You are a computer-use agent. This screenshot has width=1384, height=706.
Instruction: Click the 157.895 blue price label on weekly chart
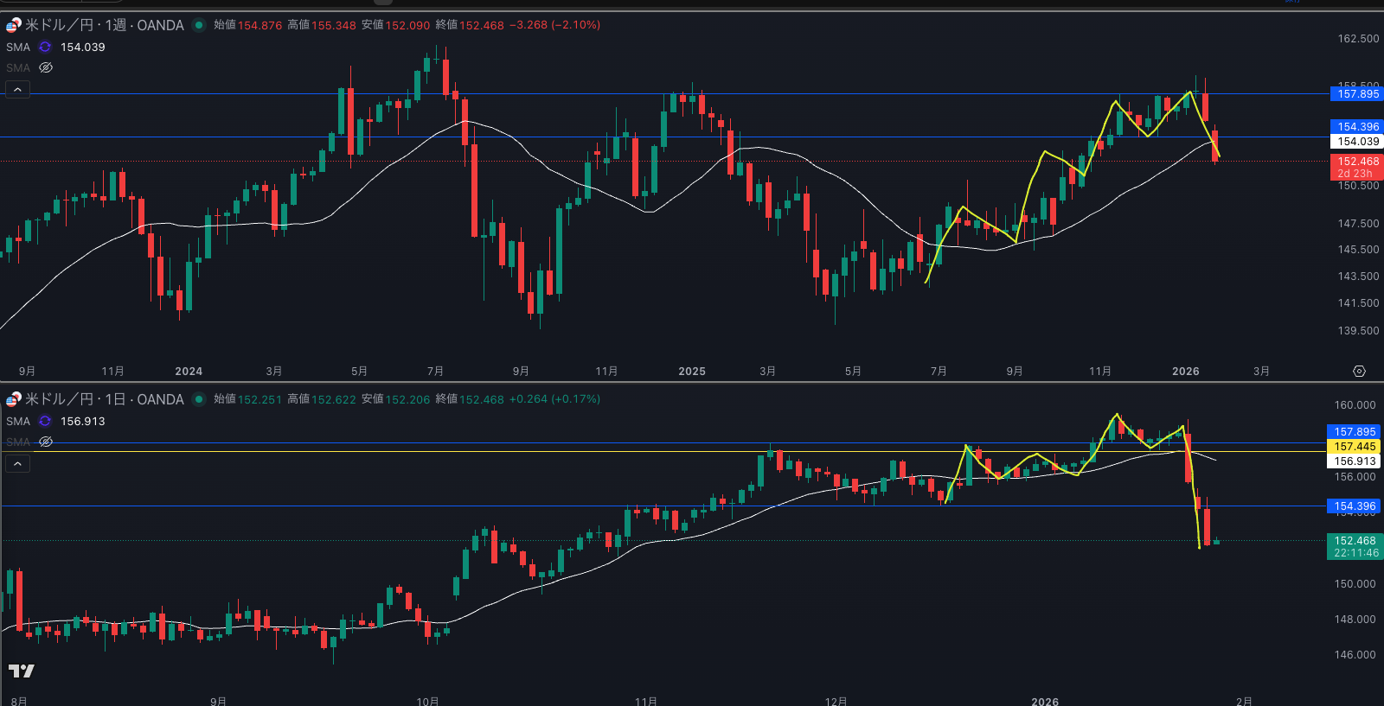(1357, 94)
